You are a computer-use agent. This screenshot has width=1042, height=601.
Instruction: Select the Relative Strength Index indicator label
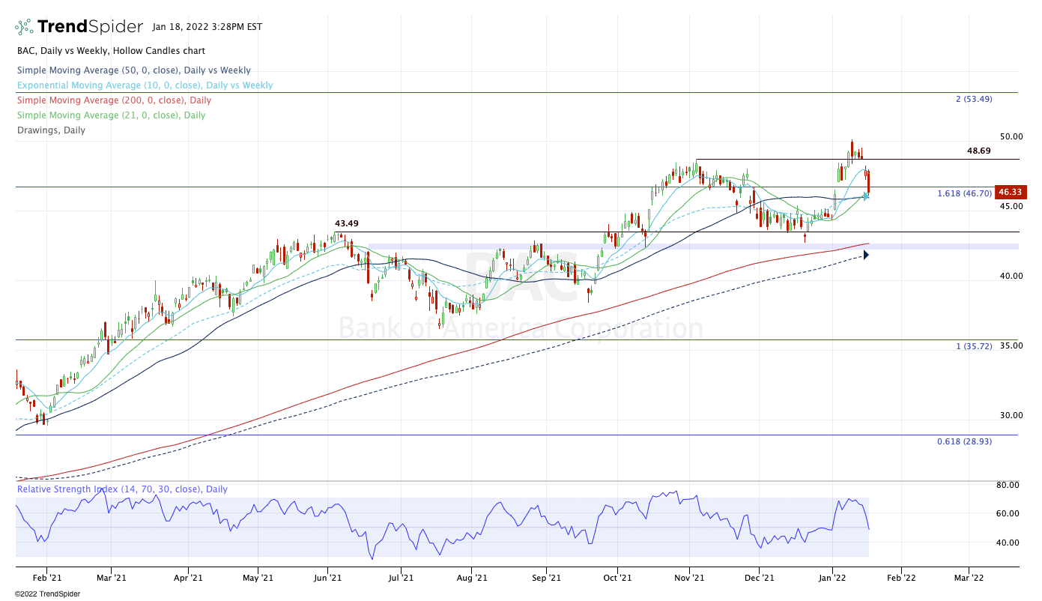122,489
